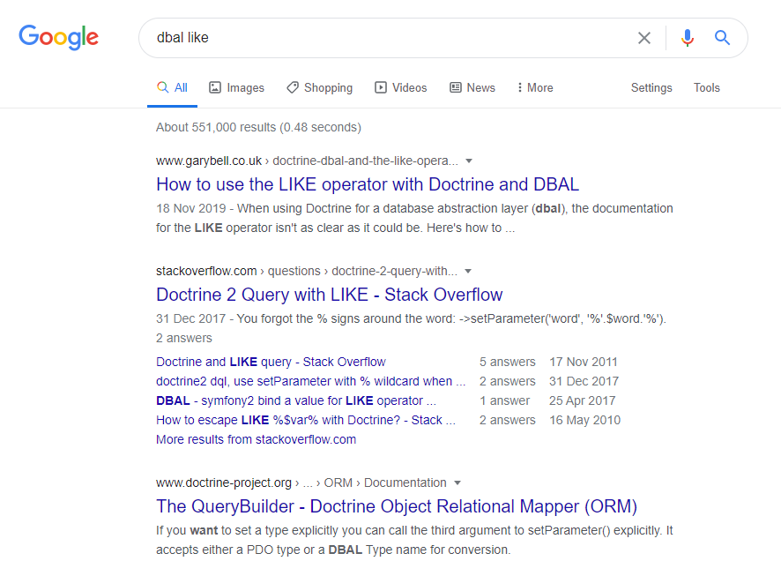This screenshot has height=576, width=781.
Task: Select the All tab
Action: tap(173, 87)
